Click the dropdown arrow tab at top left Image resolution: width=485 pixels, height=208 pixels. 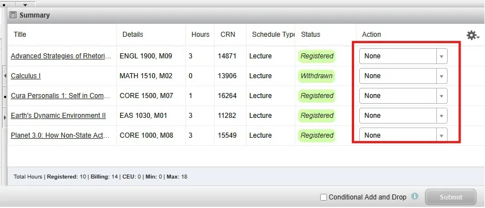(x=25, y=5)
